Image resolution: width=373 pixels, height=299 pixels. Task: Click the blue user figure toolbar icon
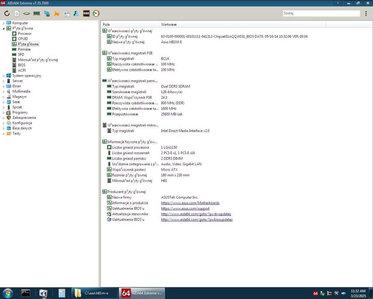76,13
